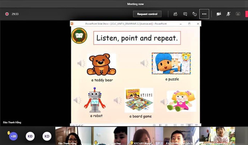Turn on the camera
The width and height of the screenshot is (248, 145).
pos(219,14)
